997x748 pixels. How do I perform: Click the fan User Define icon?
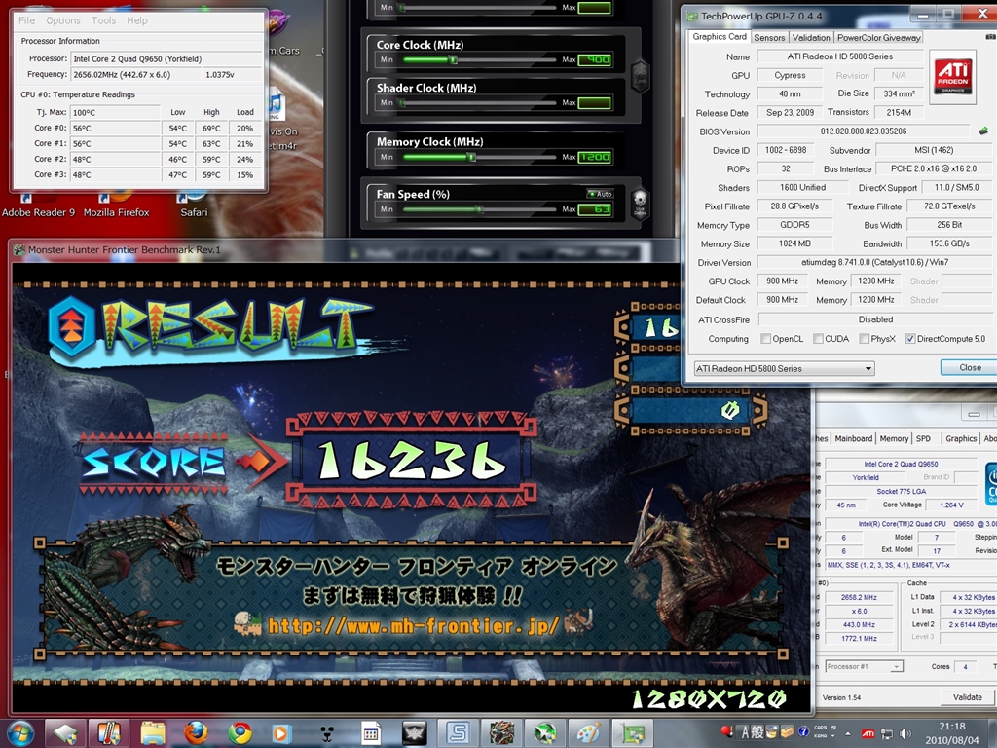(x=640, y=201)
